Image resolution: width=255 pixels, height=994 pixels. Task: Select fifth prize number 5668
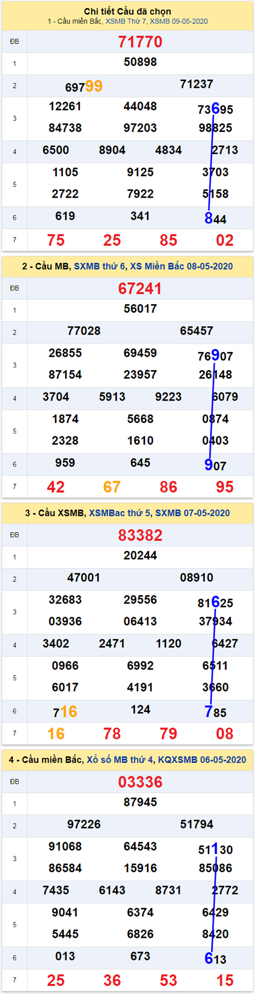point(140,419)
